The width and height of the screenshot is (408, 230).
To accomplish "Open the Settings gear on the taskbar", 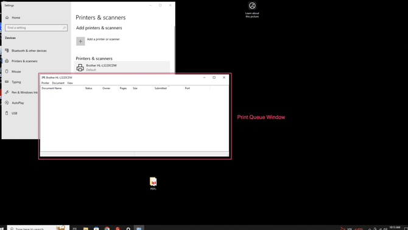I will coord(128,228).
